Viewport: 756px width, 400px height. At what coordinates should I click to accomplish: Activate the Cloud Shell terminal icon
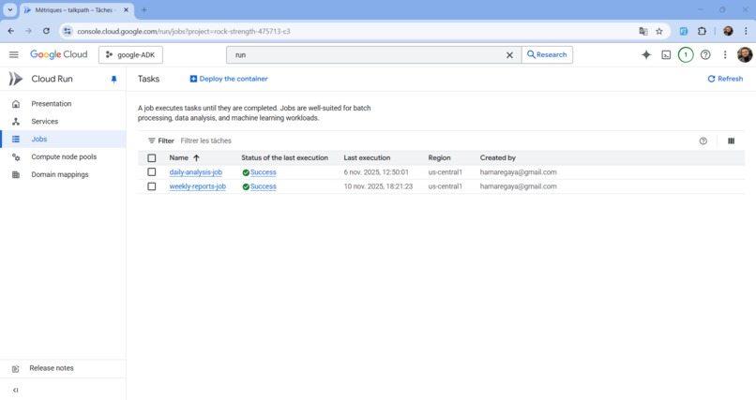[666, 55]
